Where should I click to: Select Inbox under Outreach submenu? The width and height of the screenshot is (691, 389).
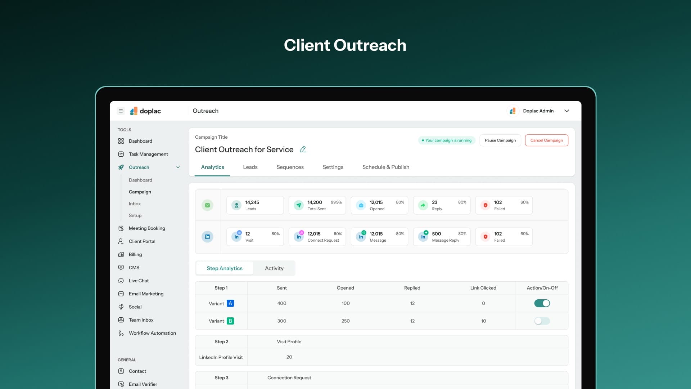[x=135, y=204]
